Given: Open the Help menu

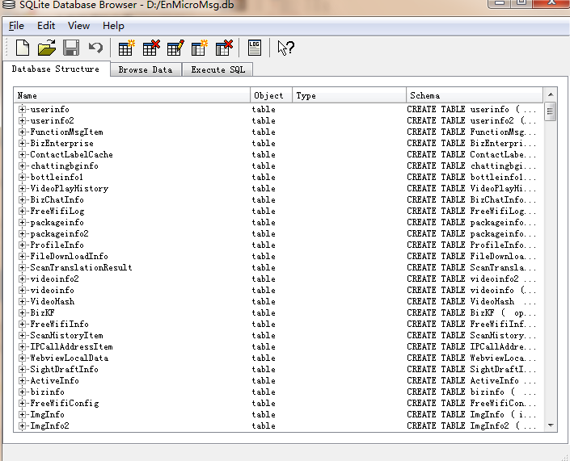Looking at the screenshot, I should 113,26.
